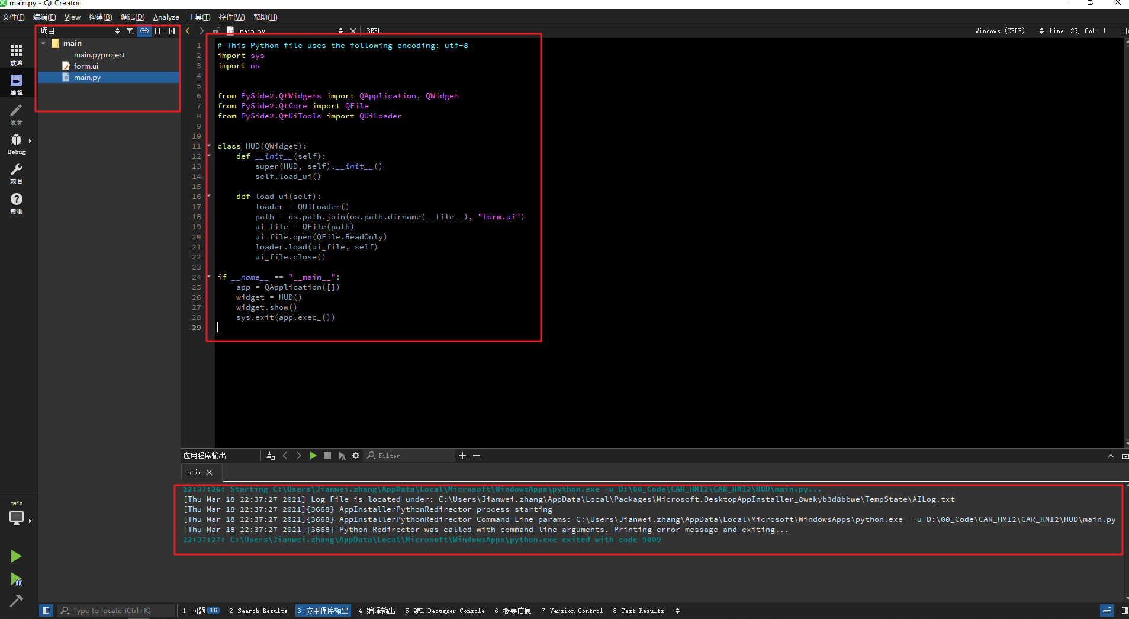Viewport: 1129px width, 619px height.
Task: Show the Test Results pane
Action: coord(638,611)
